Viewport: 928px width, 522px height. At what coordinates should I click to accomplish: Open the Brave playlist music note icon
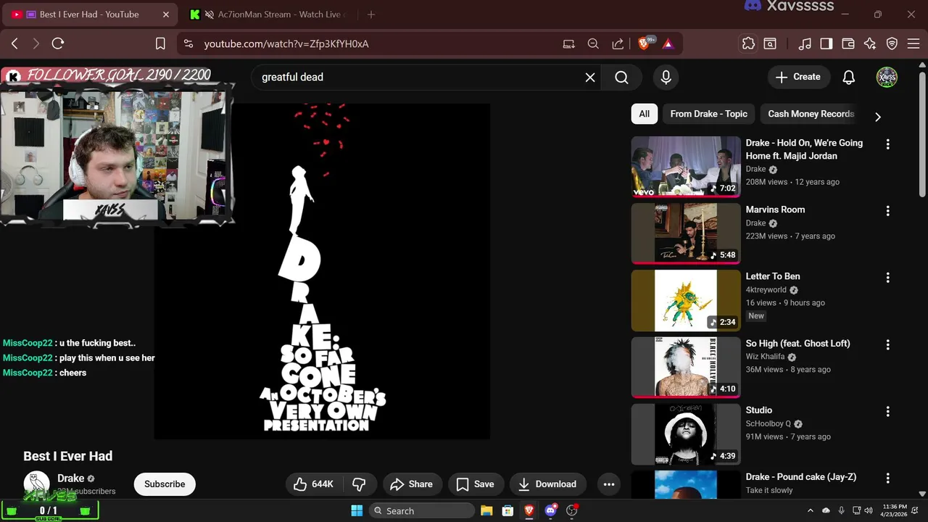point(805,43)
